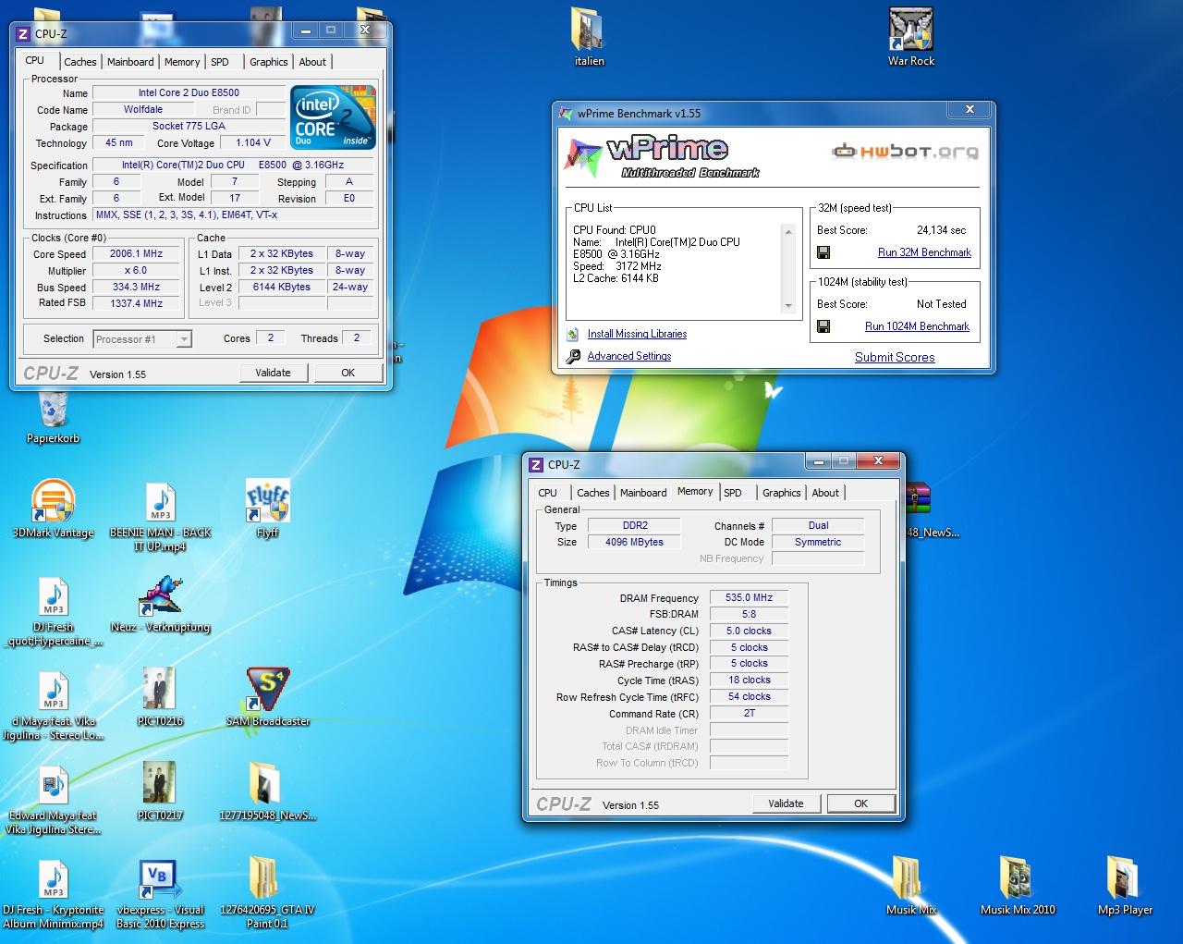This screenshot has height=944, width=1183.
Task: Switch to the Caches tab in top CPU-Z window
Action: pos(79,62)
